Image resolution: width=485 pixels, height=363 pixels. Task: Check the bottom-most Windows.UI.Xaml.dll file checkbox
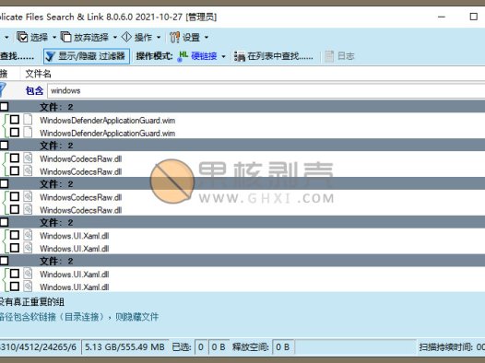[x=15, y=287]
